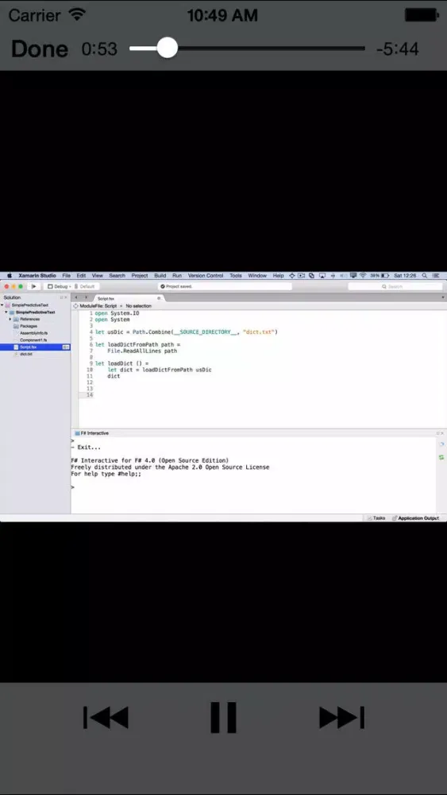
Task: Open the File menu
Action: point(67,275)
